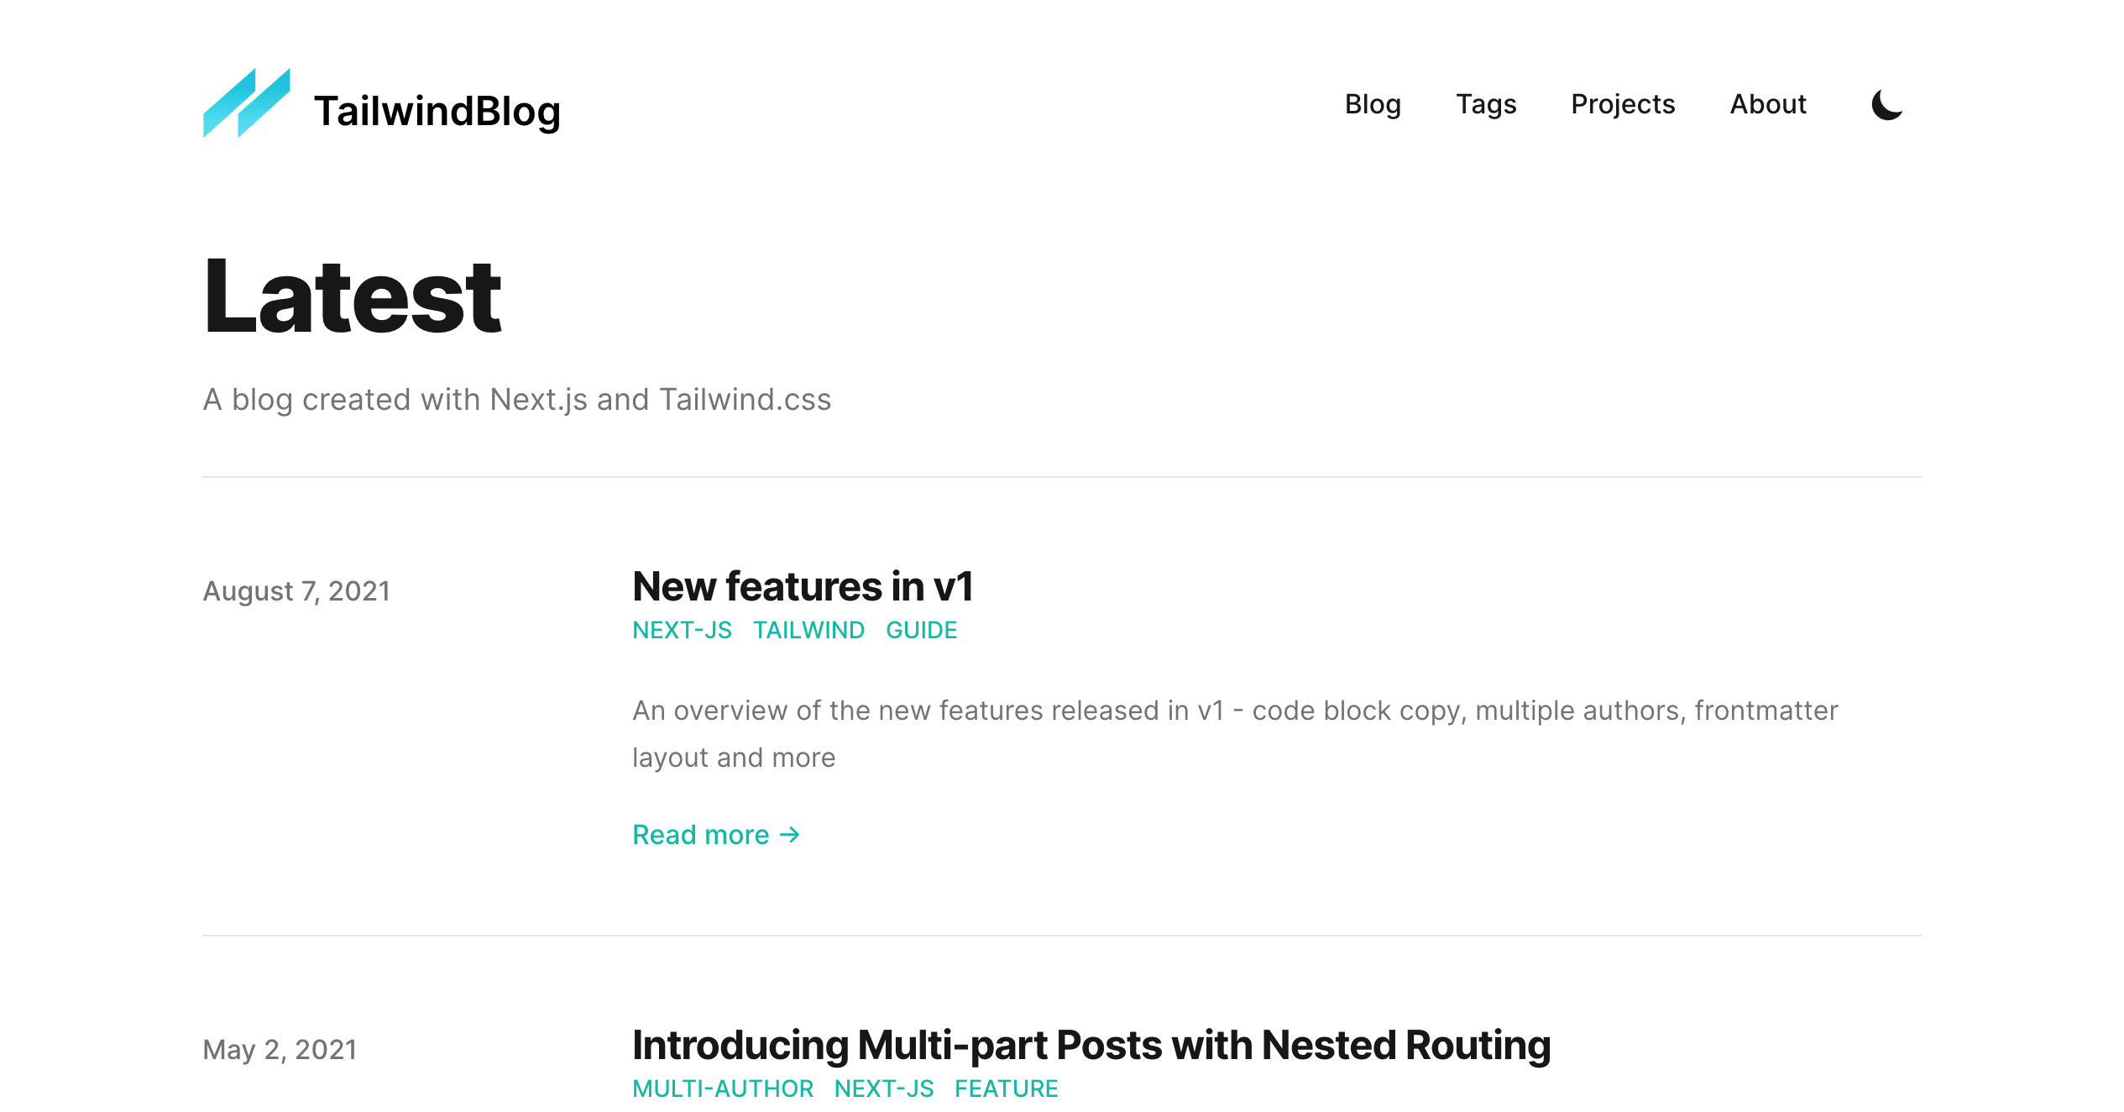Click the May 2, 2021 date
Screen dimensions: 2124x1112
[x=280, y=1049]
